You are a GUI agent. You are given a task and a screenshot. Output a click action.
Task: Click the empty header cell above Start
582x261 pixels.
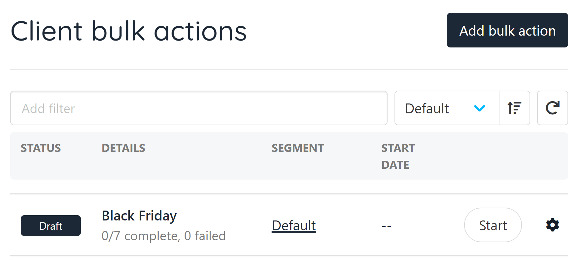(493, 156)
